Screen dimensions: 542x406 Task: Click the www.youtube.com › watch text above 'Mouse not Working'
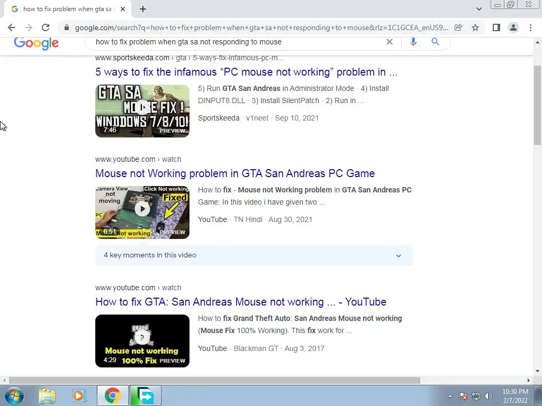pos(138,159)
